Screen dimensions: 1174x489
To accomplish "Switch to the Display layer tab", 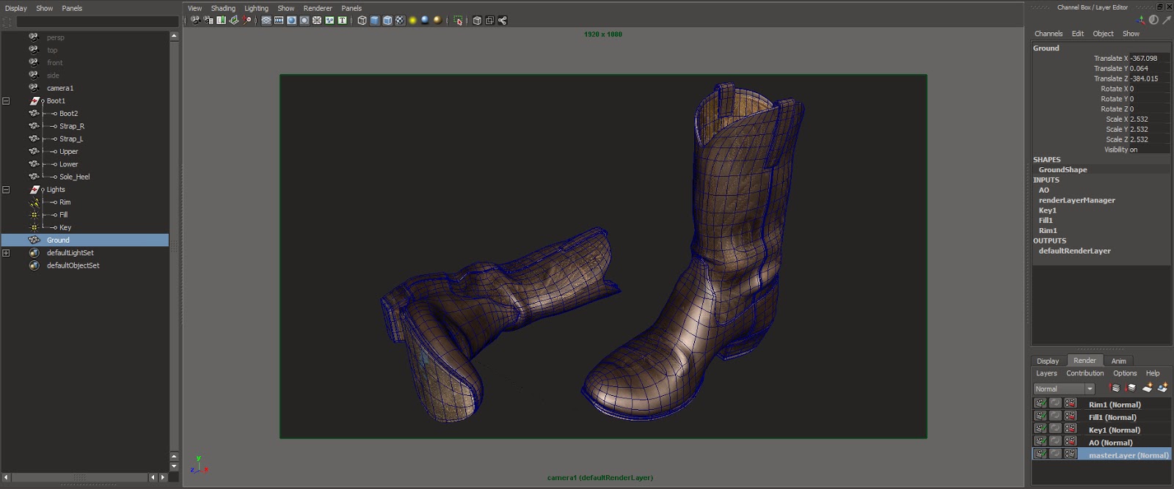I will 1047,361.
